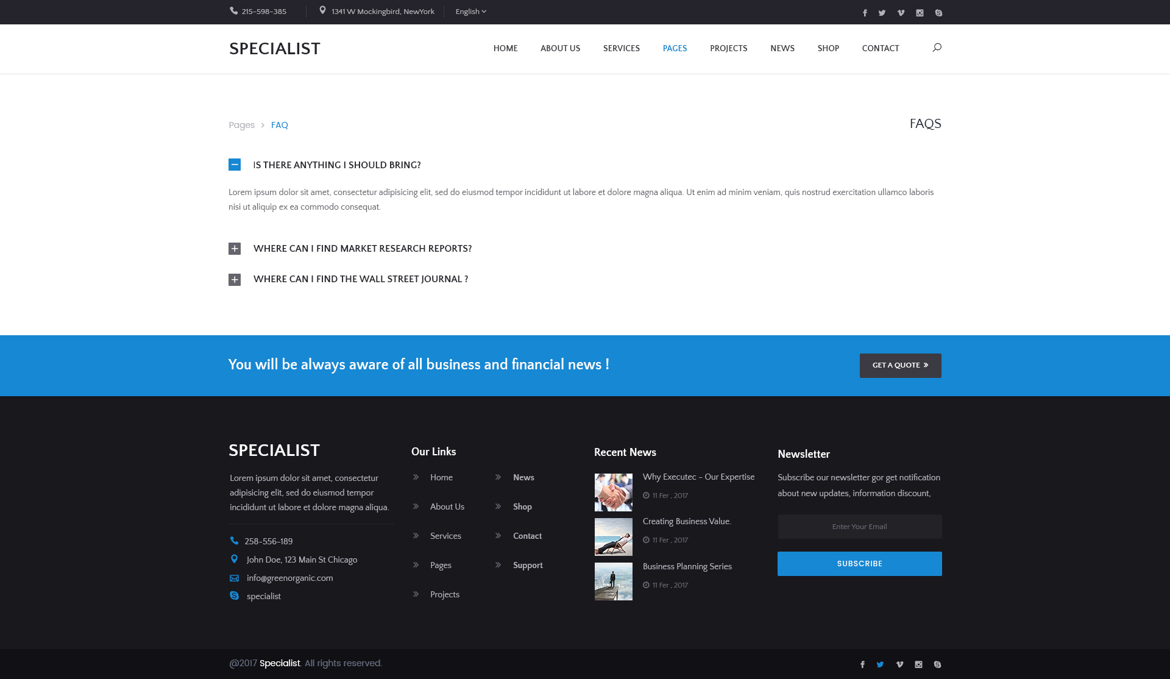Click the Enter Your Email field
The image size is (1170, 679).
(859, 527)
